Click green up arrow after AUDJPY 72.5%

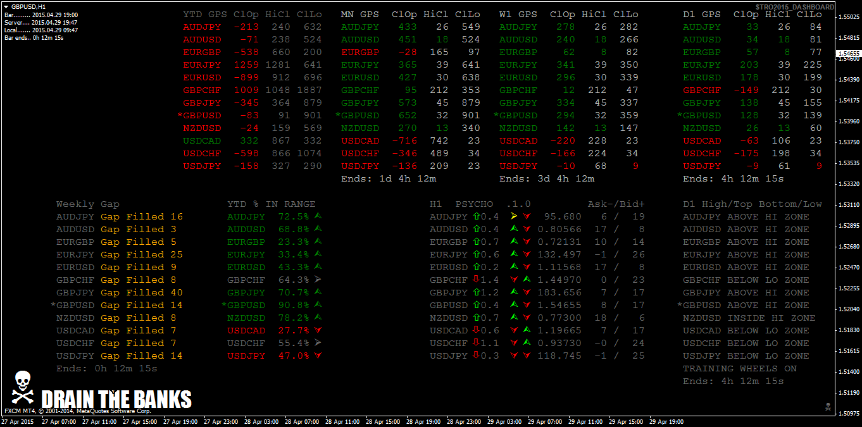tap(318, 216)
